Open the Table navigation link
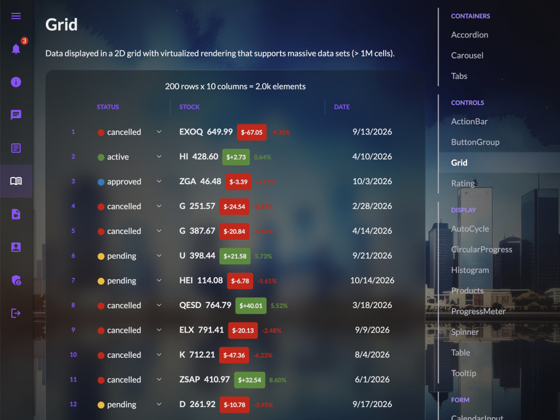 point(460,352)
